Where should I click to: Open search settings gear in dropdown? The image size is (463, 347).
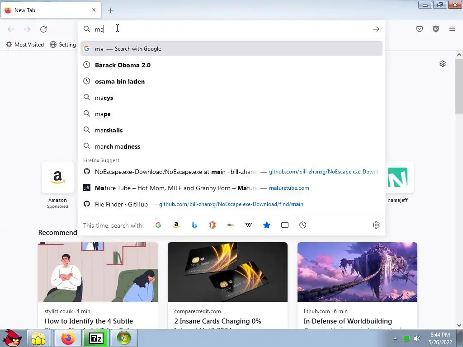pos(376,225)
